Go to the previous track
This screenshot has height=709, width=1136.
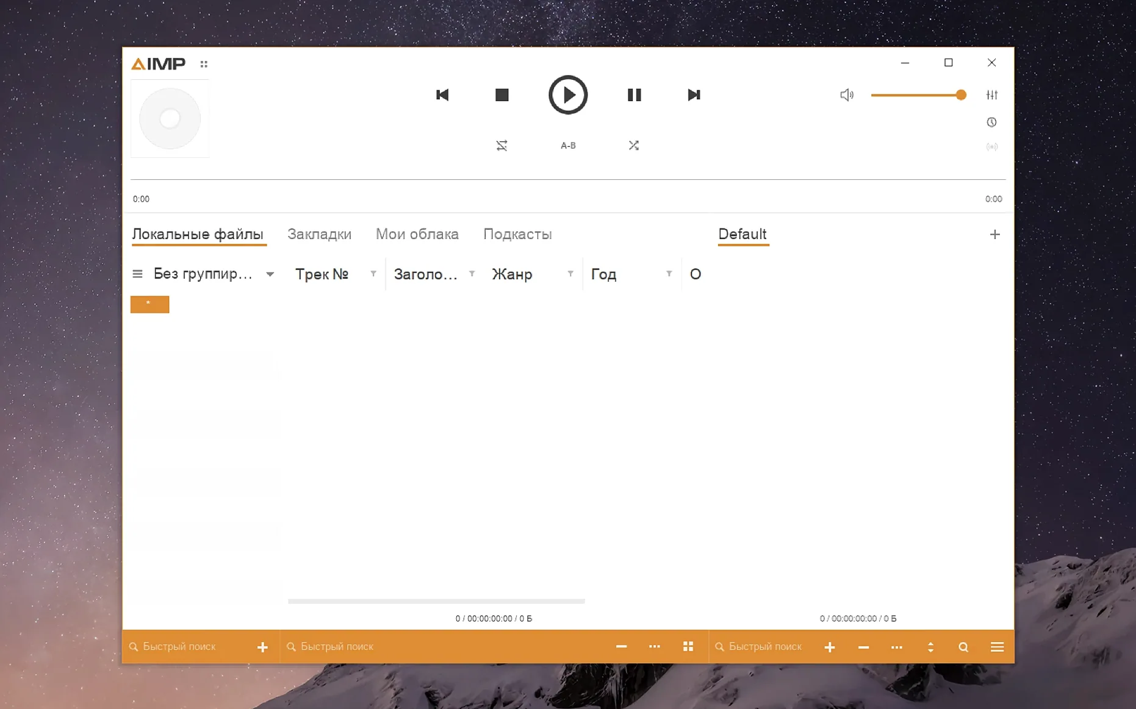tap(442, 95)
